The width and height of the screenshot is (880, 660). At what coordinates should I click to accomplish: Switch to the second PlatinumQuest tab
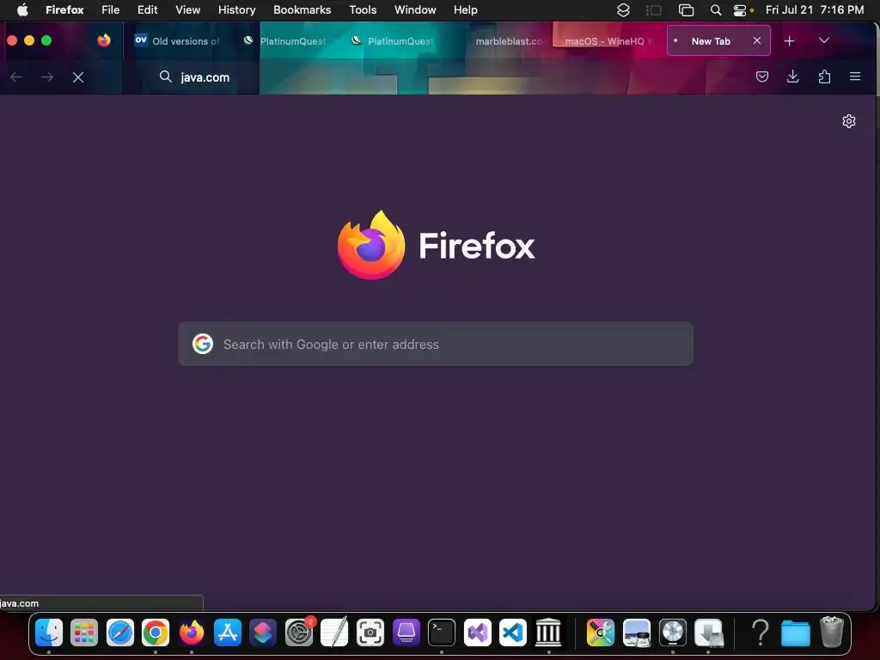click(393, 41)
